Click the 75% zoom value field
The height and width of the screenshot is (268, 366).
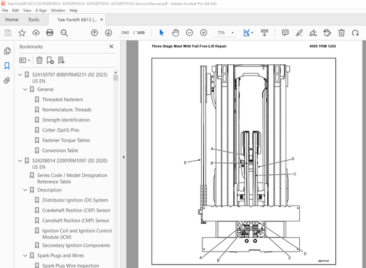pos(221,33)
